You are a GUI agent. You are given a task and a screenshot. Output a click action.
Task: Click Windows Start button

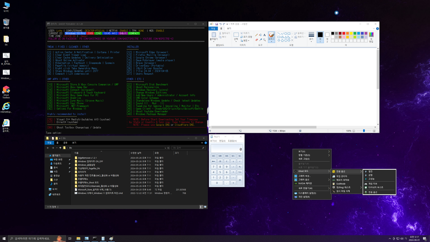tap(4, 238)
